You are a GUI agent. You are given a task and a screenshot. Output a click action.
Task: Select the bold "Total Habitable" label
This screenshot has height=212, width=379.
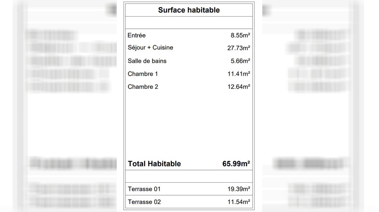tap(154, 164)
